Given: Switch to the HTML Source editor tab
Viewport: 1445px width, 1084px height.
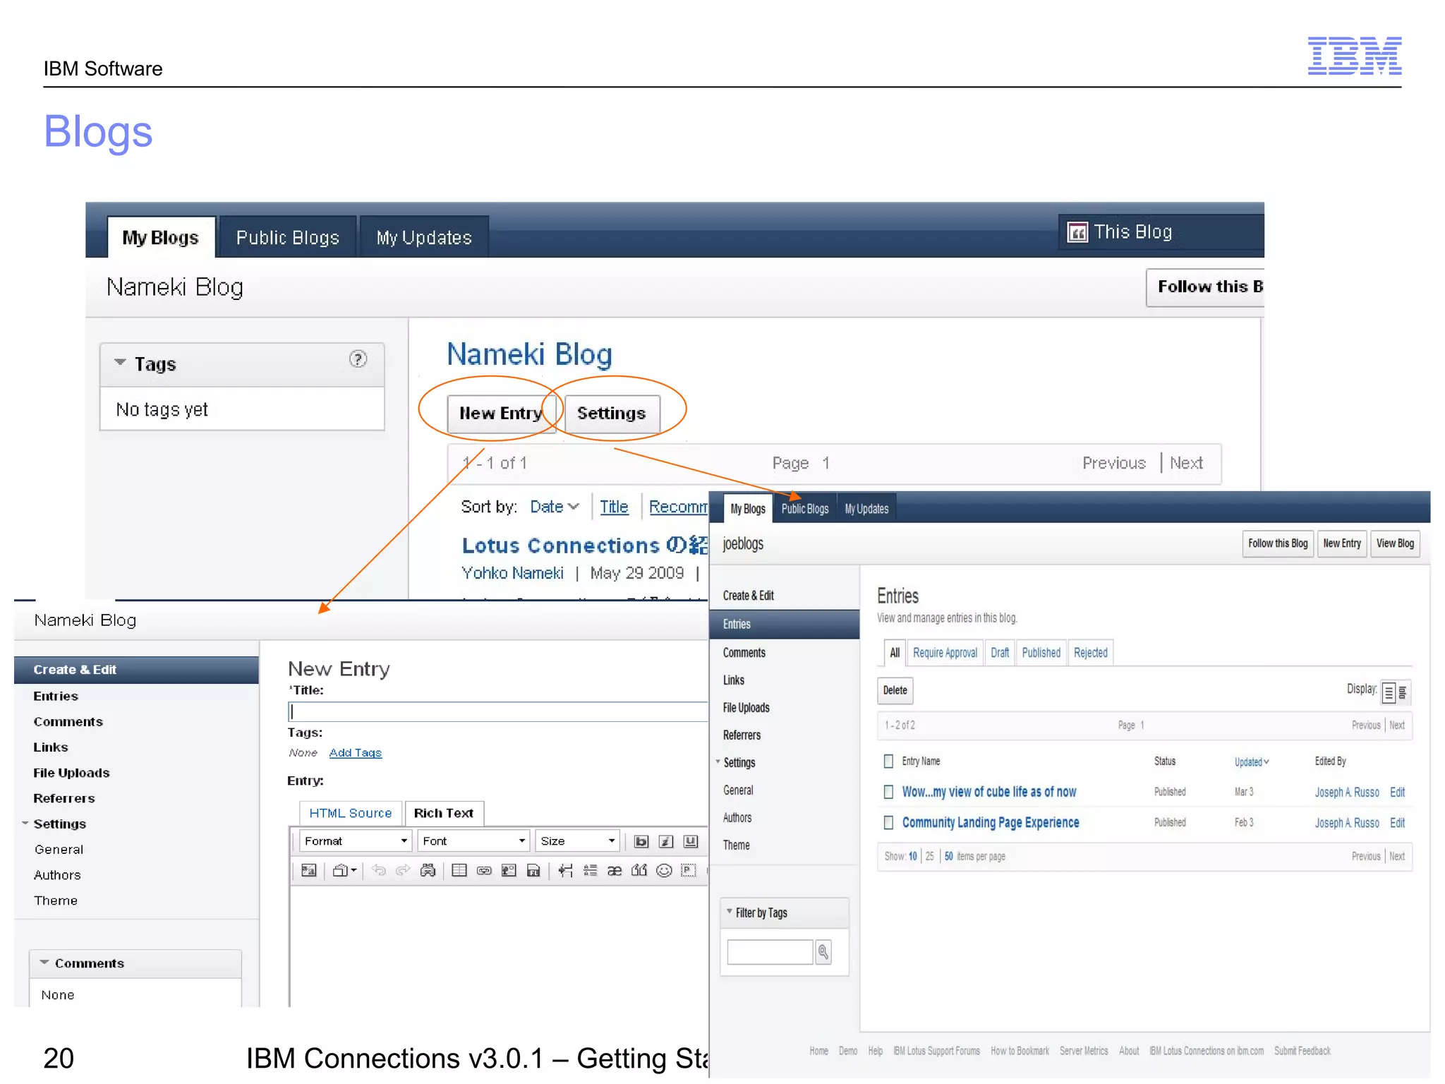Looking at the screenshot, I should pyautogui.click(x=351, y=813).
